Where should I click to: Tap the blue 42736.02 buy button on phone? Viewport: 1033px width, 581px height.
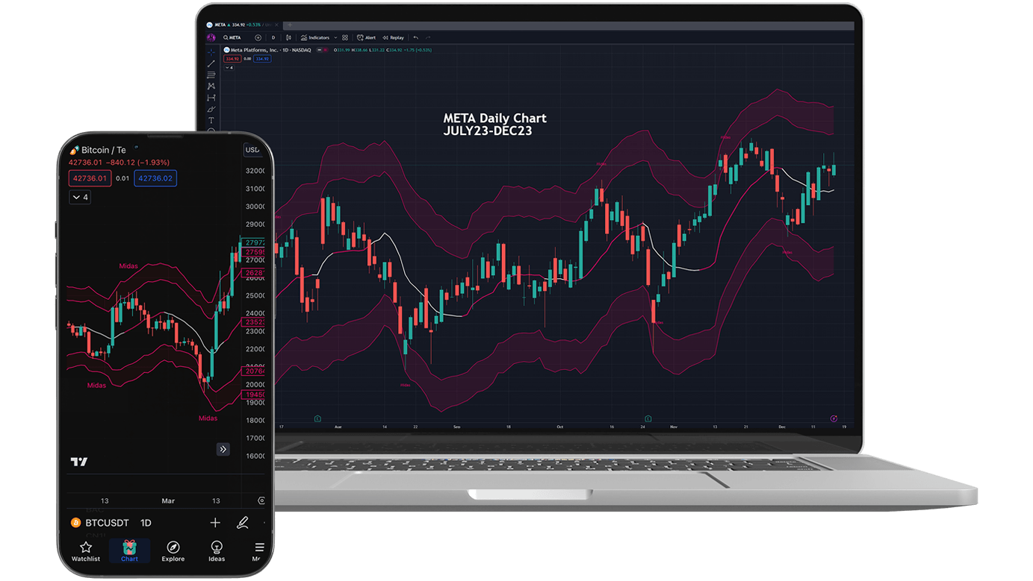[155, 178]
